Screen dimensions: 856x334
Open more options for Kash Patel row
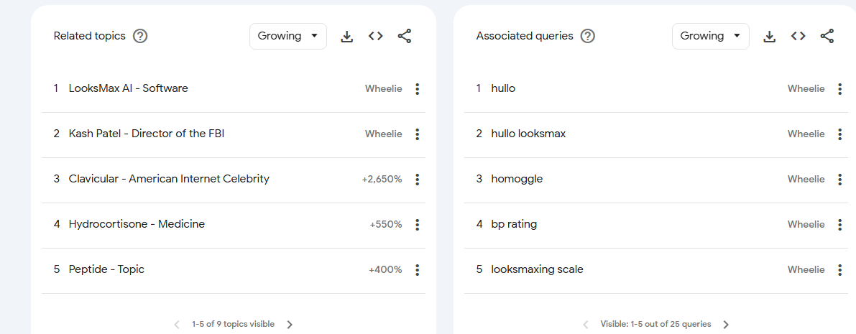point(417,134)
